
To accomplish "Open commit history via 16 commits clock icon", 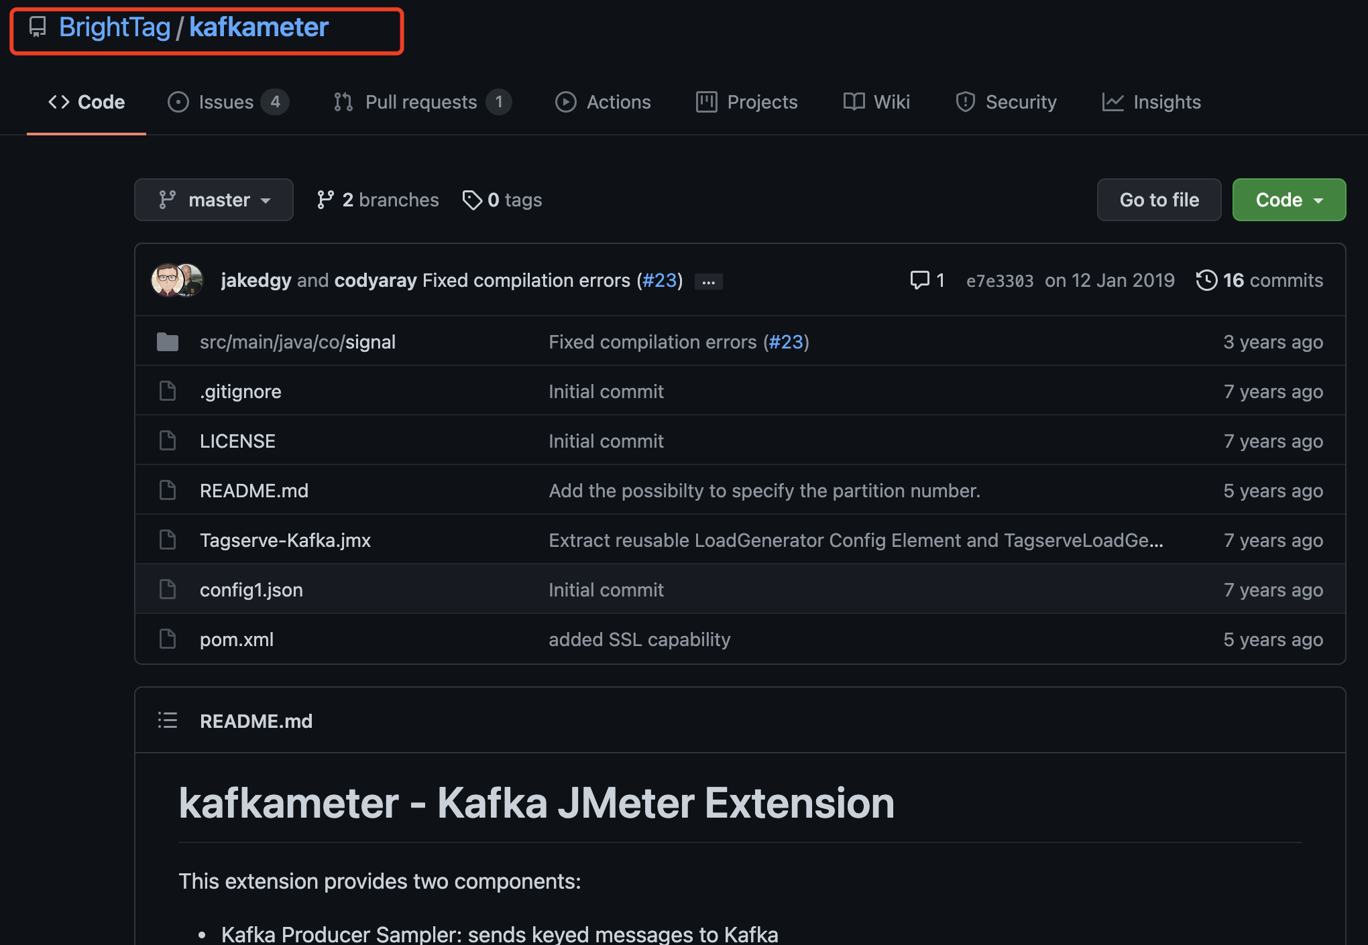I will coord(1206,280).
